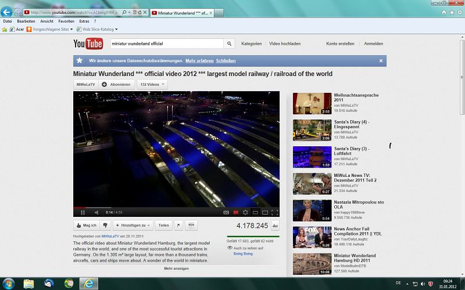
Task: Toggle closed captions in player
Action: coord(227,212)
